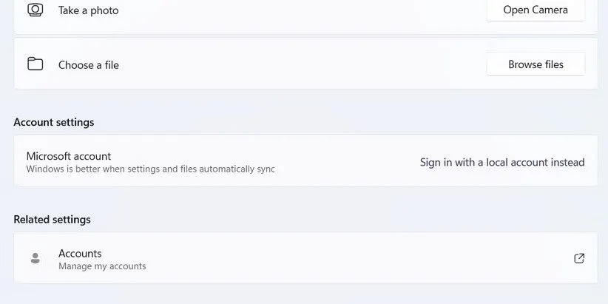Click the Windows is better sync description

coord(150,169)
